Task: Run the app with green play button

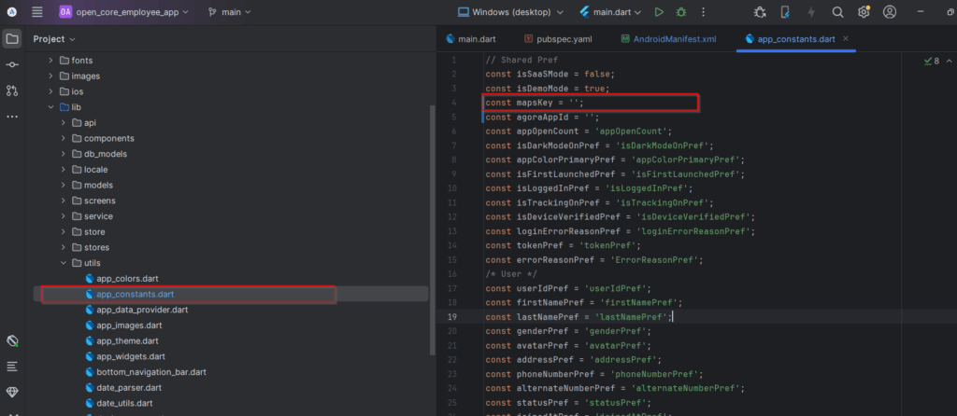Action: click(x=660, y=12)
